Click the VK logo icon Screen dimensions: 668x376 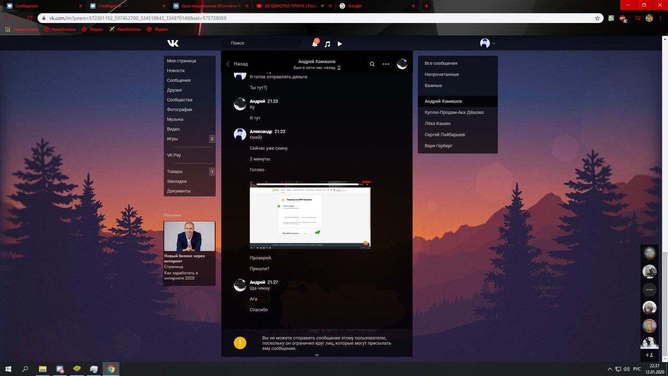click(x=173, y=43)
